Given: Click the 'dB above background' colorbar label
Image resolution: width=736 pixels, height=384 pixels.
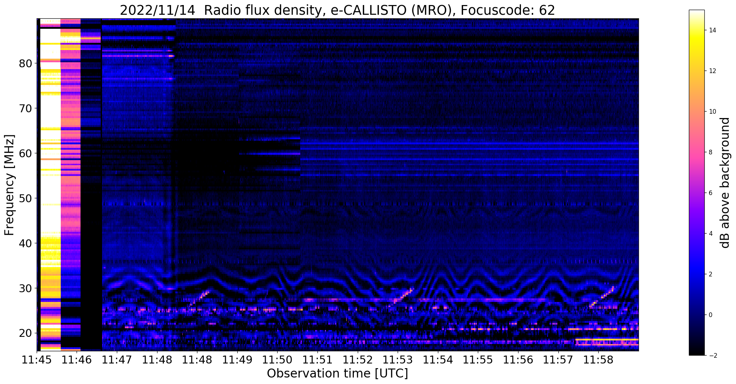Looking at the screenshot, I should (725, 183).
